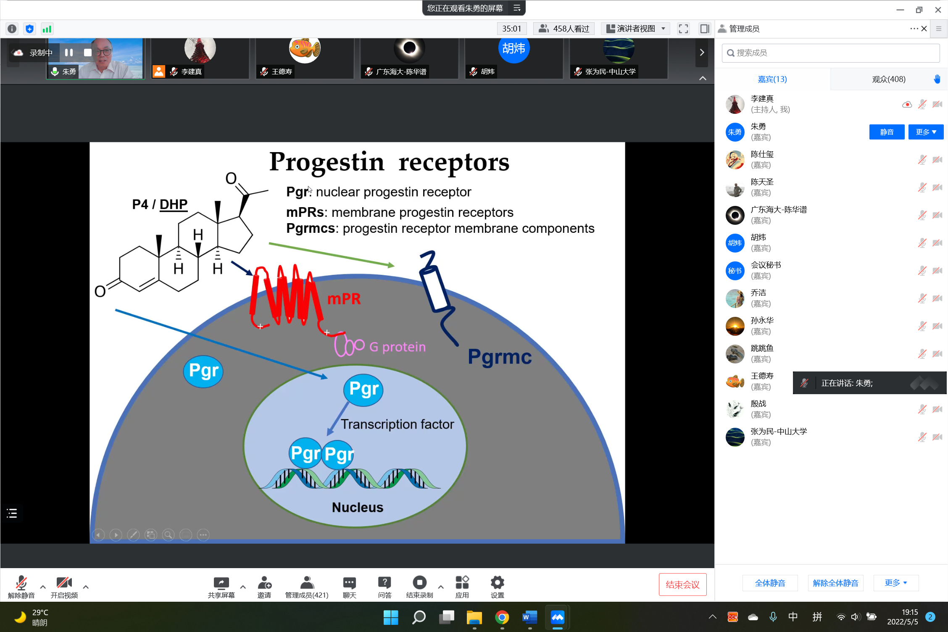Click the network signal status icon
Viewport: 948px width, 632px height.
[47, 29]
